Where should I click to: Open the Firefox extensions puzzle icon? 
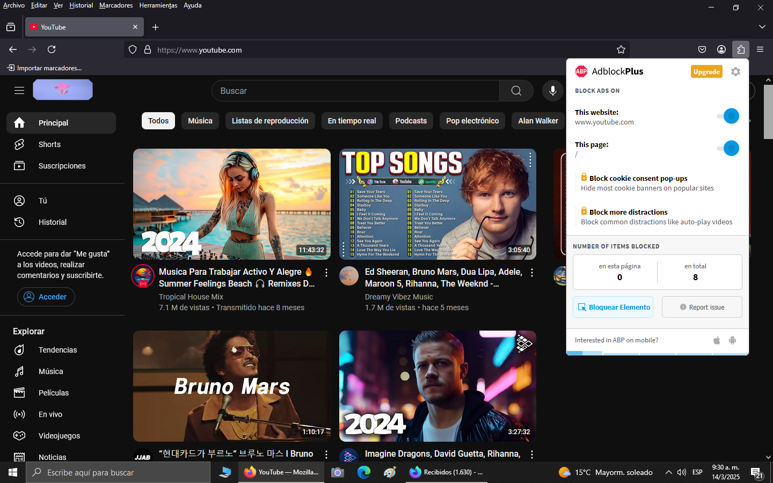[x=741, y=49]
